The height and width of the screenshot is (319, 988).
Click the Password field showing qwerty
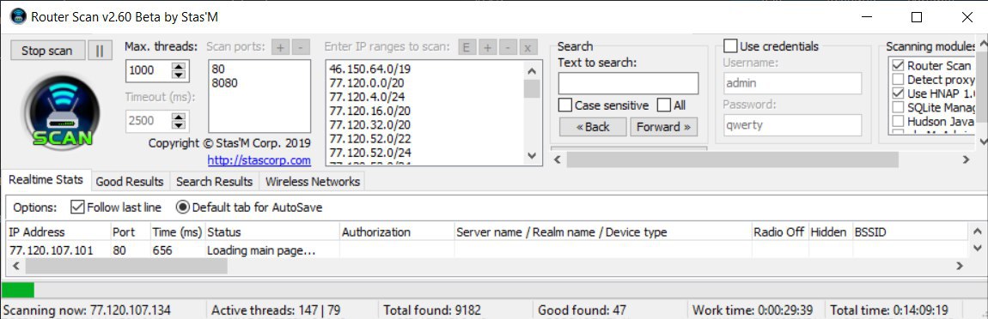point(792,124)
